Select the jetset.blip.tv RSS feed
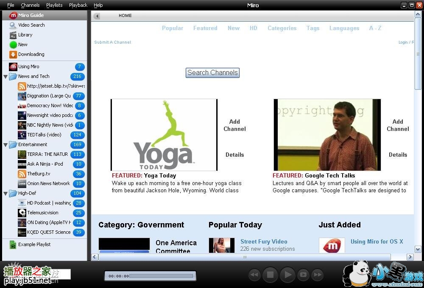Image resolution: width=424 pixels, height=288 pixels. click(51, 86)
